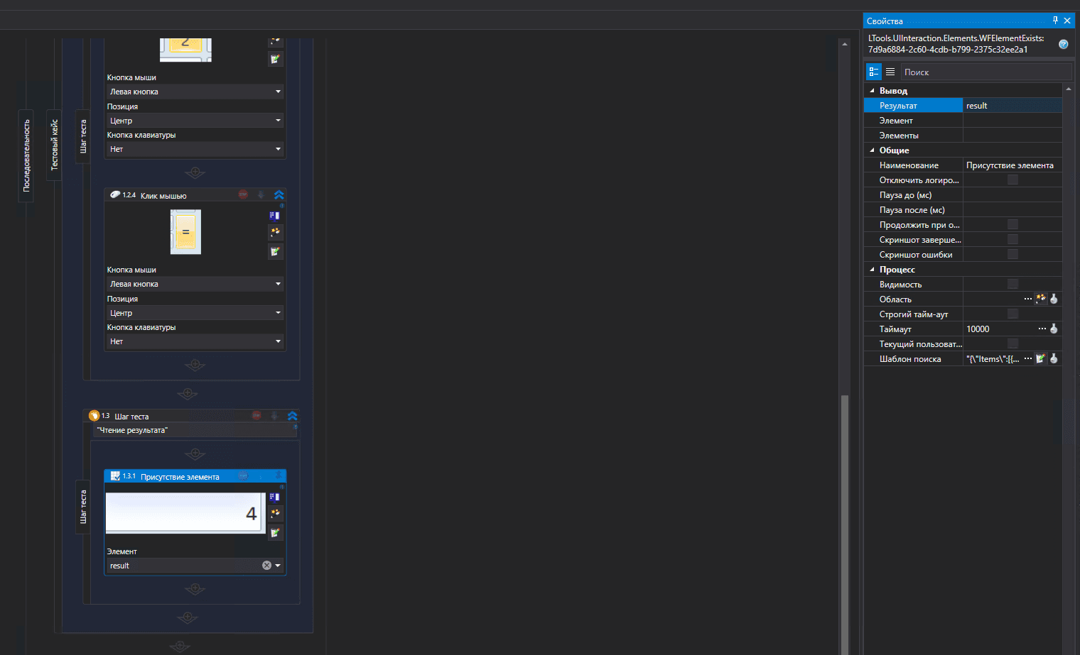Click the ellipsis button in Таймаут row

coord(1042,329)
